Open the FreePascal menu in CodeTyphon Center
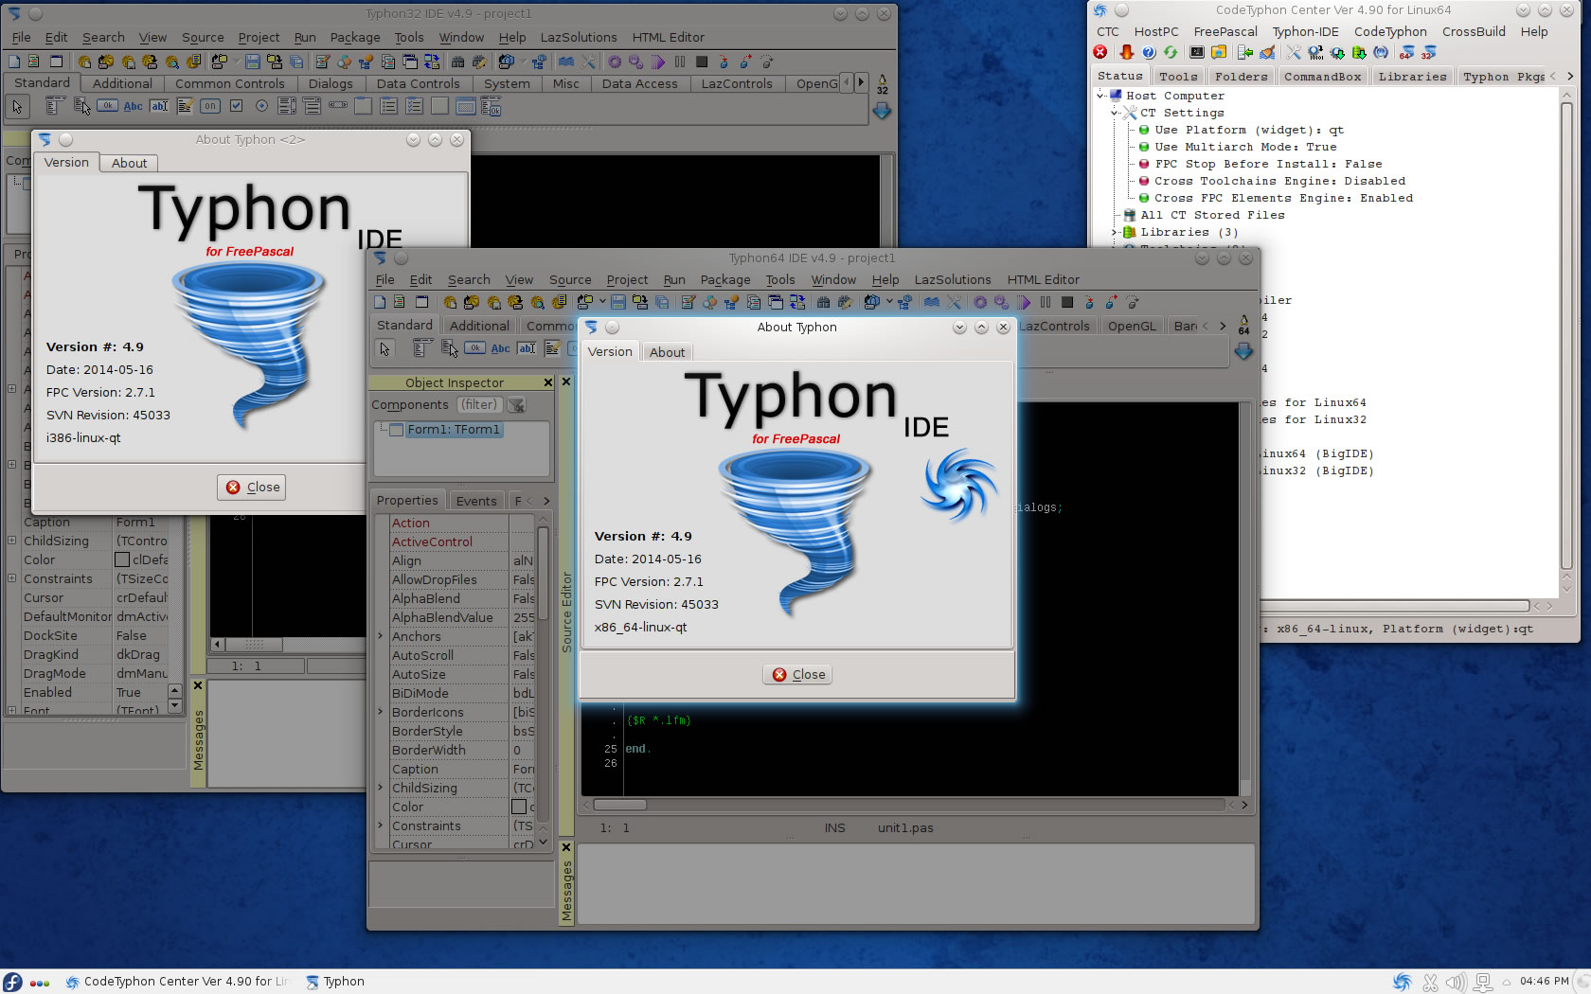1591x994 pixels. 1225,31
